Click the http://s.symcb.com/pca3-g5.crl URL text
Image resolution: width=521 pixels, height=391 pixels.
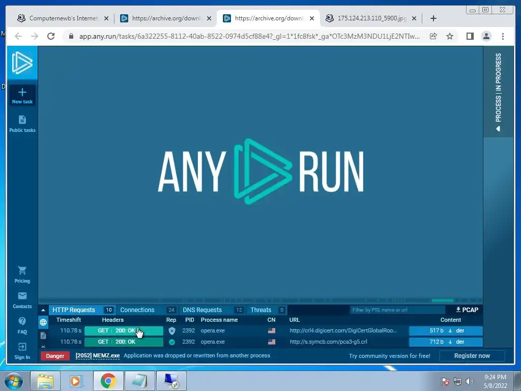(x=328, y=342)
